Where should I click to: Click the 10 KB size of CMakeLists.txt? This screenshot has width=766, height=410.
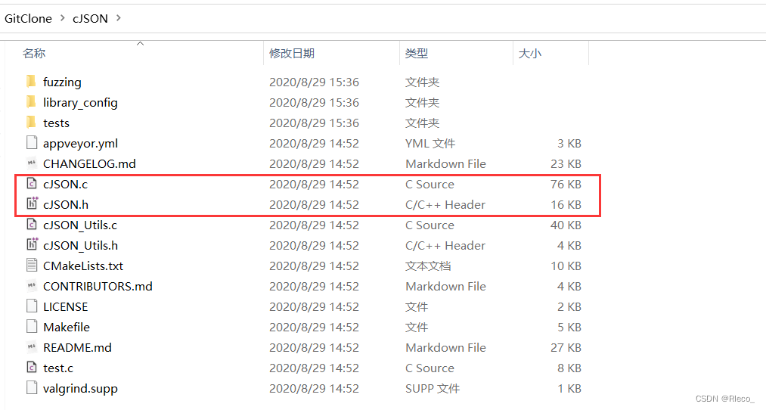pyautogui.click(x=566, y=266)
